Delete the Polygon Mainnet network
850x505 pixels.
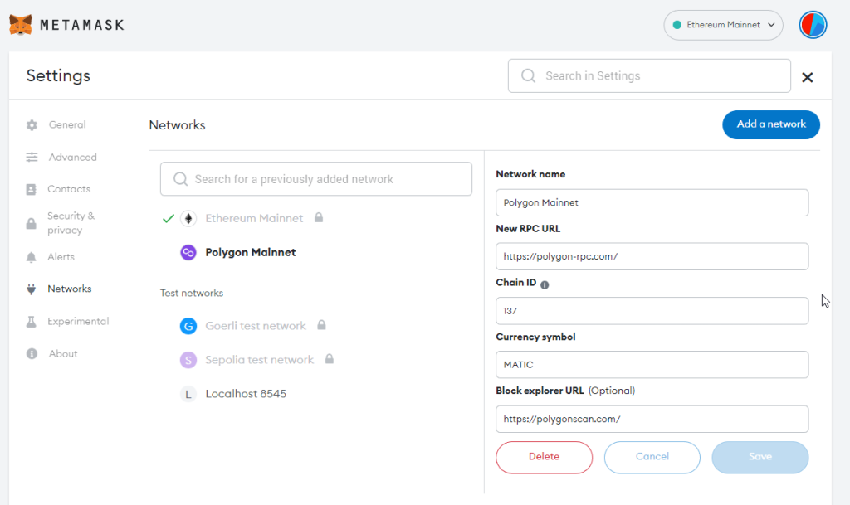click(544, 457)
